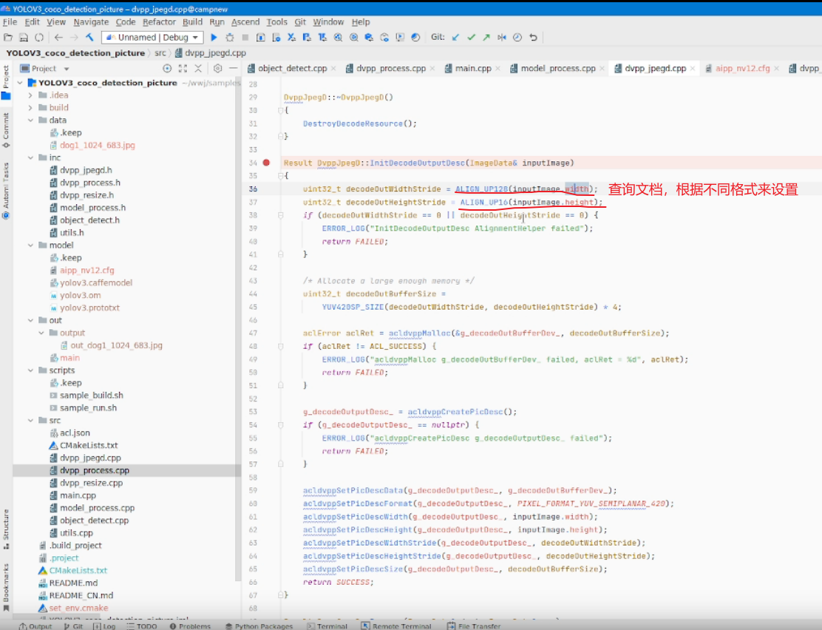Collapse the data folder
The image size is (822, 630).
click(30, 120)
